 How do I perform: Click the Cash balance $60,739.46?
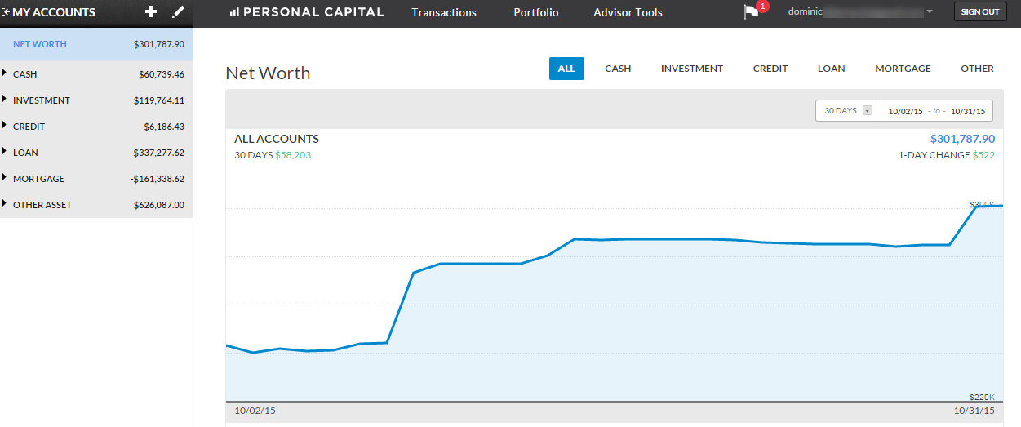tap(162, 74)
